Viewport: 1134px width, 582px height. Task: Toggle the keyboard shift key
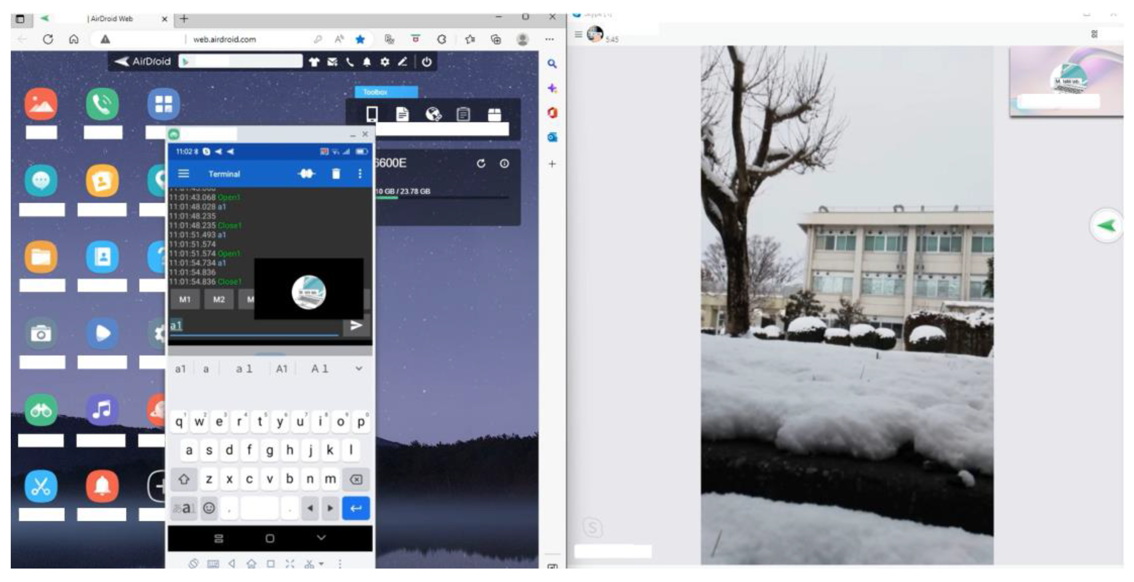(184, 479)
